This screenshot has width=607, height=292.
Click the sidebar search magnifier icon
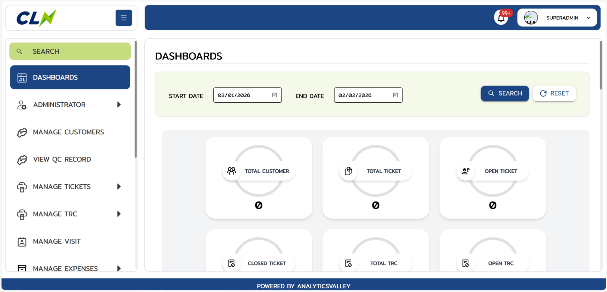point(19,51)
